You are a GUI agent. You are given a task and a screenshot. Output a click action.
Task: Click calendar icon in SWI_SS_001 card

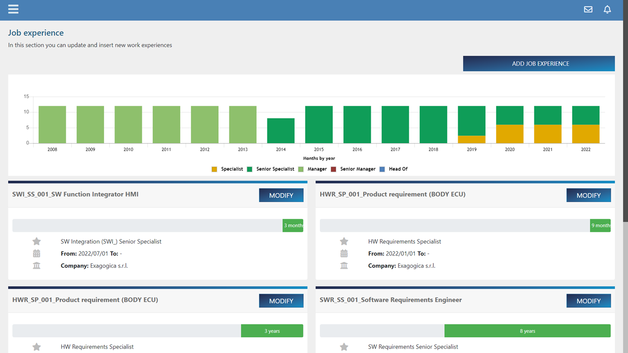[x=37, y=253]
